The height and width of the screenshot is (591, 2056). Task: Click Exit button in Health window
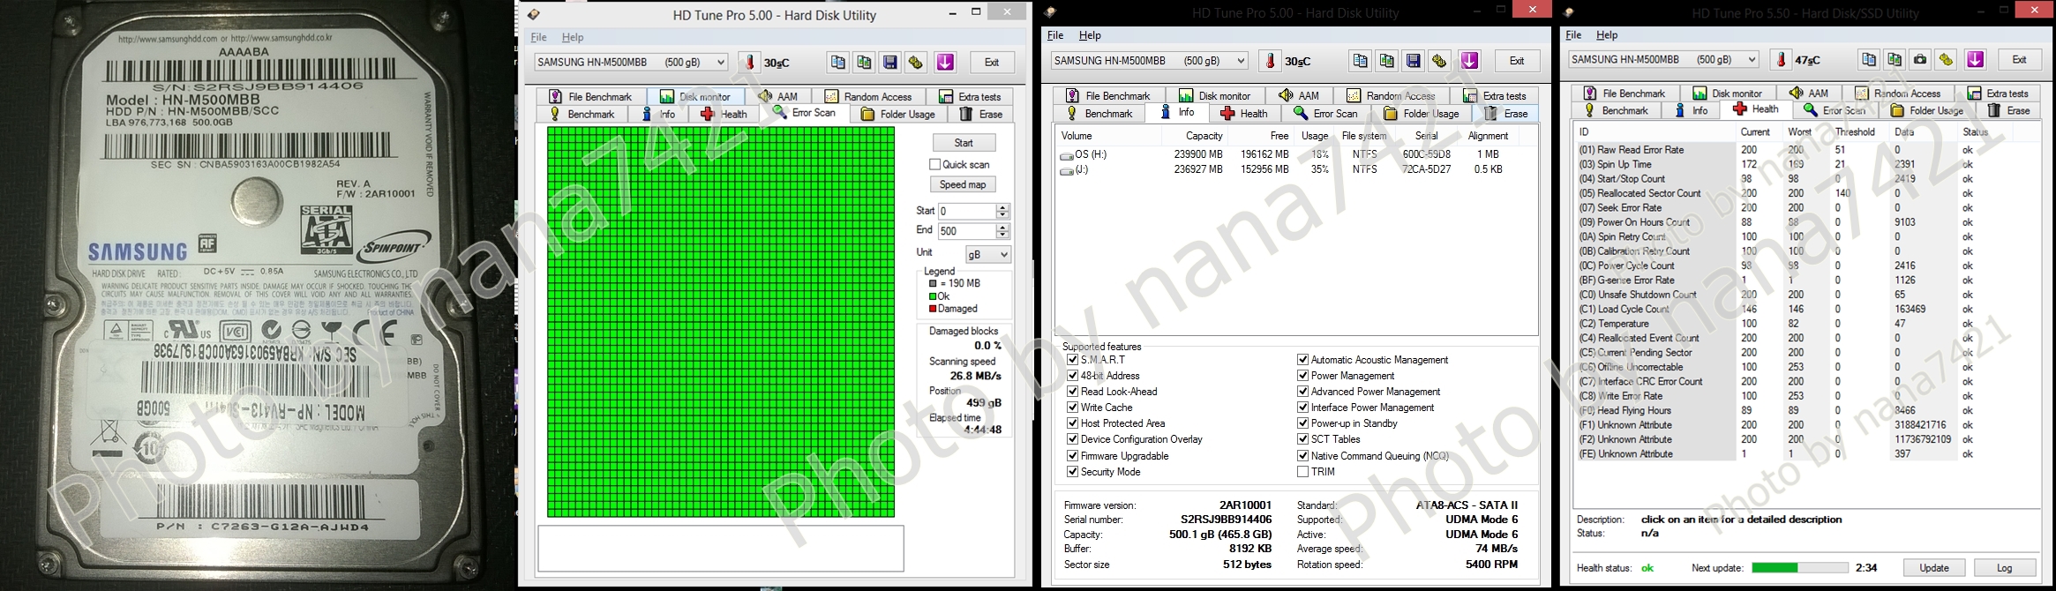pyautogui.click(x=2019, y=59)
